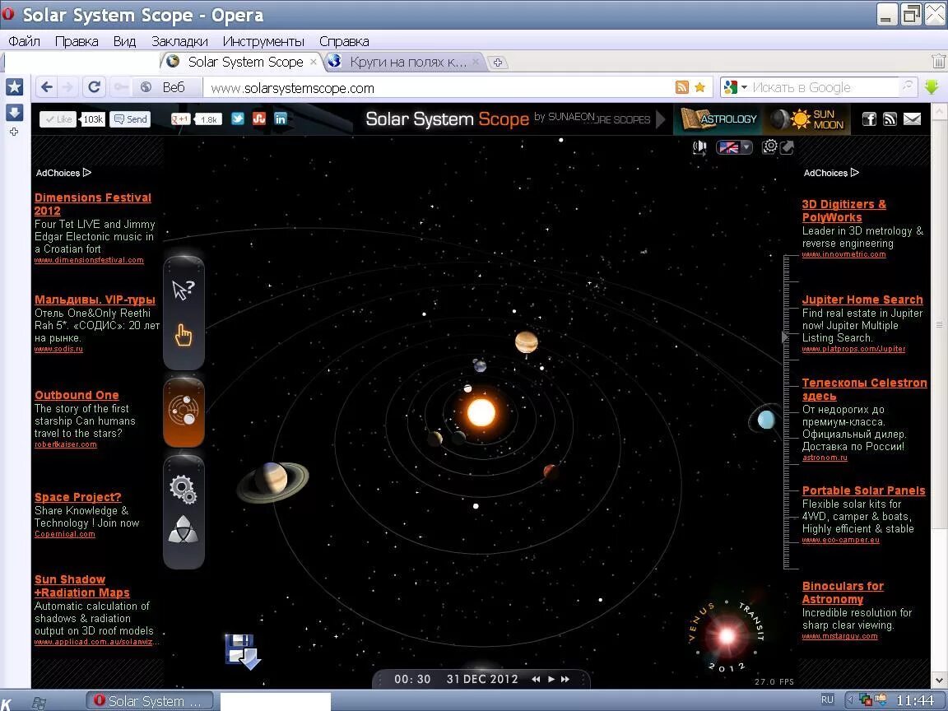This screenshot has height=711, width=948.
Task: Open the Facebook page icon
Action: pyautogui.click(x=869, y=119)
